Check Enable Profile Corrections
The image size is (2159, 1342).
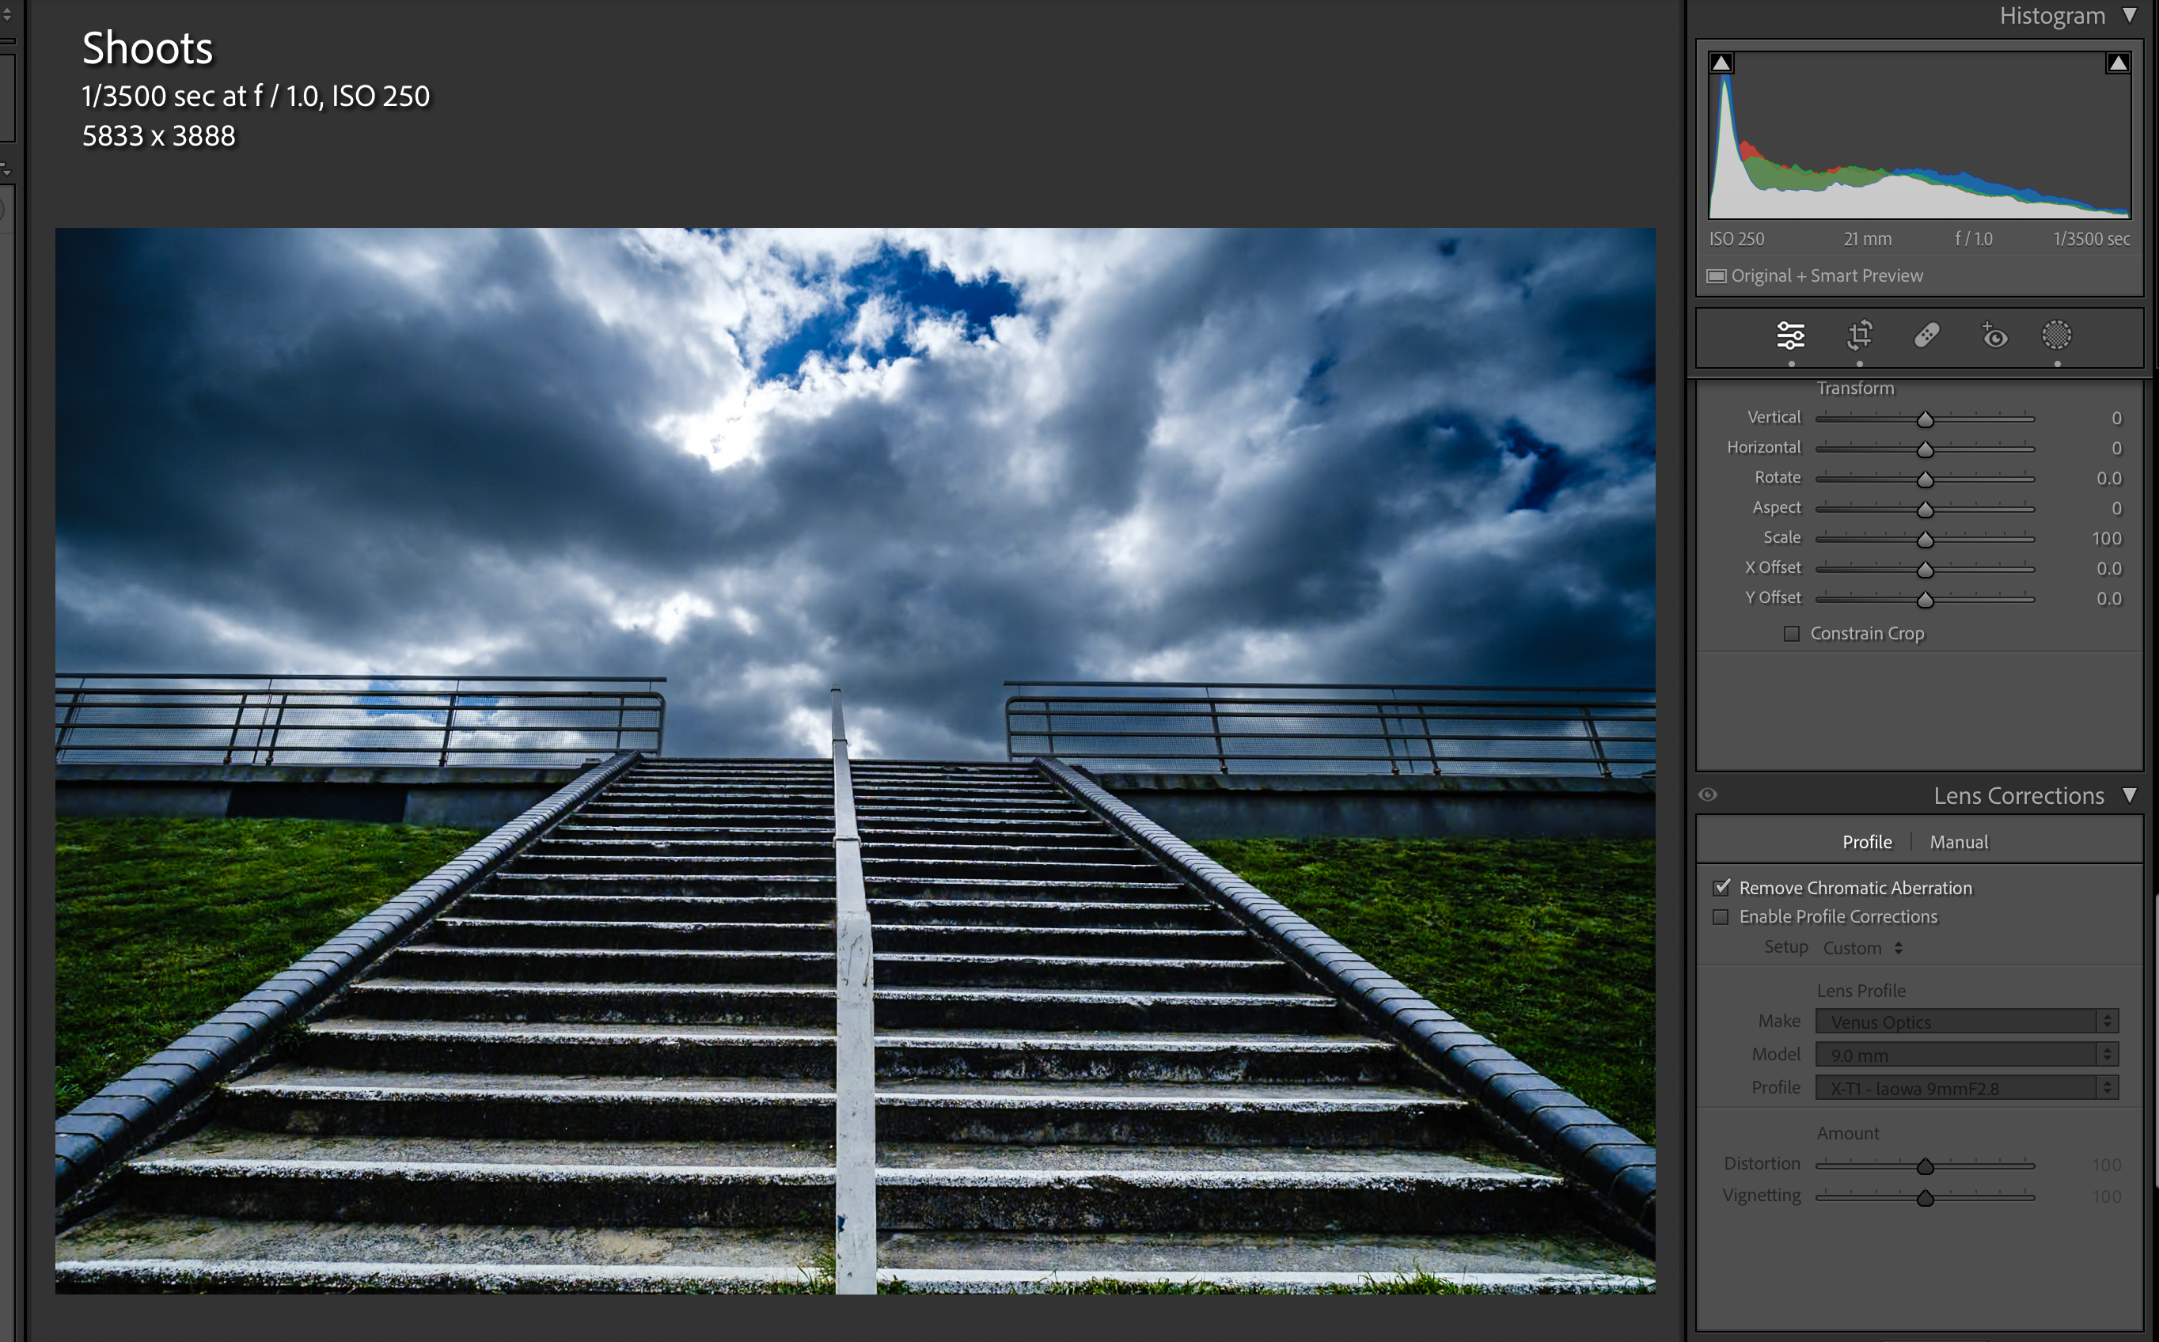(x=1721, y=917)
